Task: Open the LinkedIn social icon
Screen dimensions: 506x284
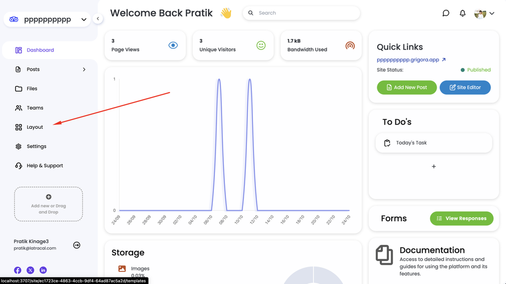Action: tap(43, 270)
